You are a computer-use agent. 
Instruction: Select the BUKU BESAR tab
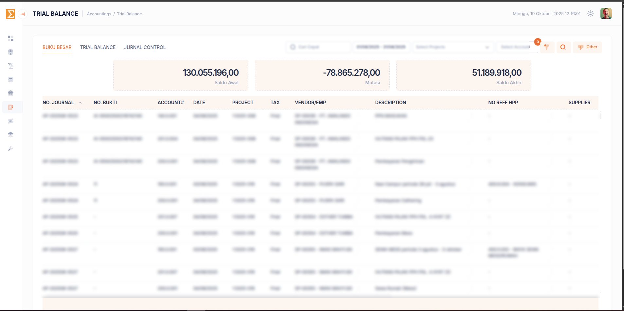57,47
